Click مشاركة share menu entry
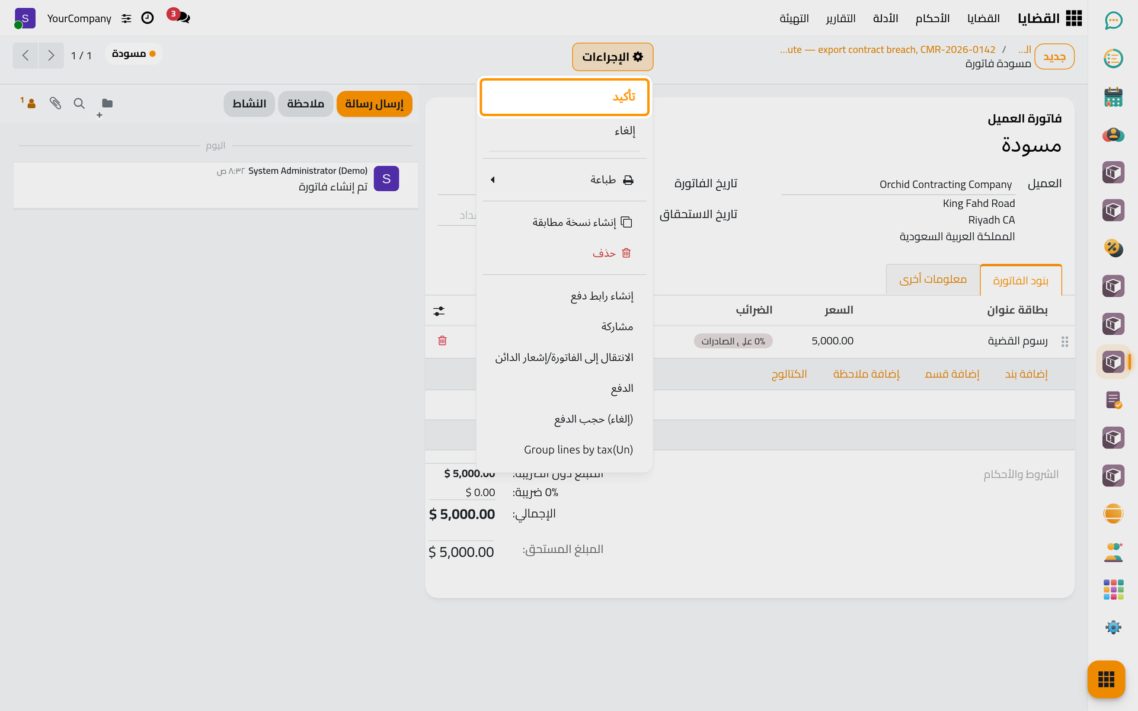The width and height of the screenshot is (1138, 711). click(564, 326)
